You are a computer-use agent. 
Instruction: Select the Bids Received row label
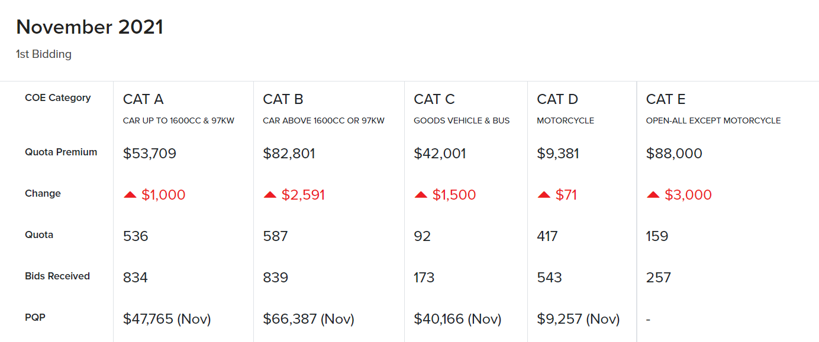click(57, 276)
